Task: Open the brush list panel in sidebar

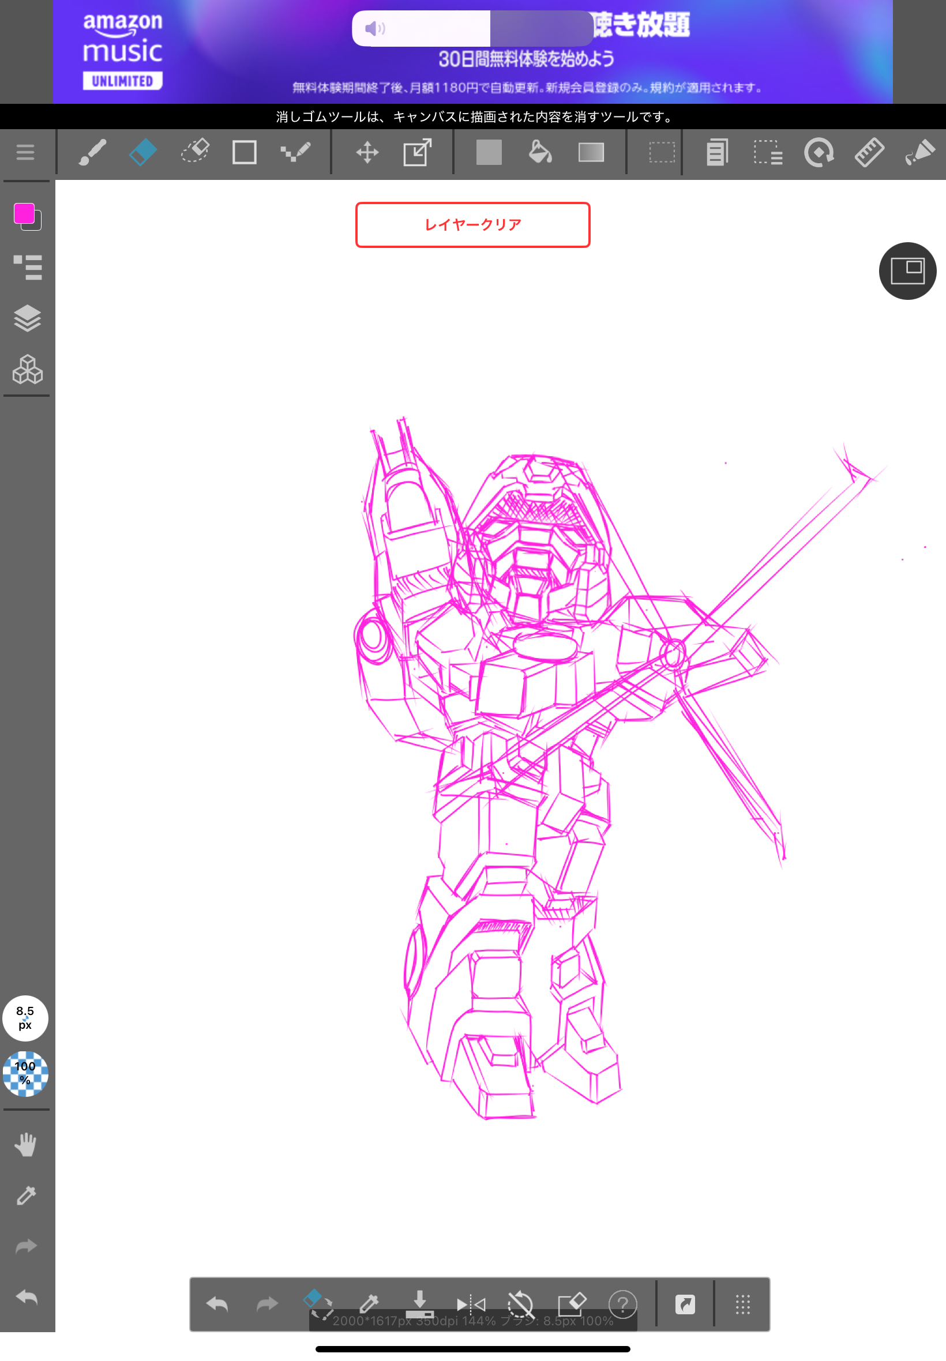Action: 27,267
